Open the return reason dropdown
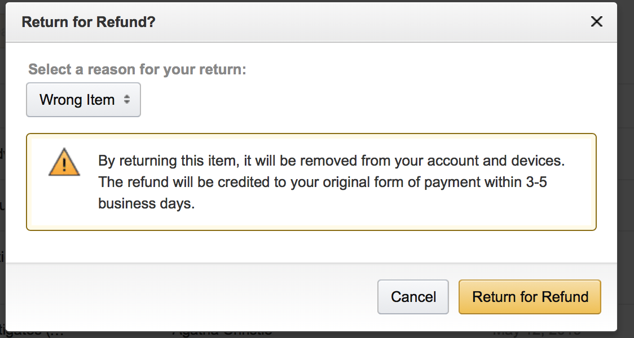The width and height of the screenshot is (634, 338). pos(83,100)
